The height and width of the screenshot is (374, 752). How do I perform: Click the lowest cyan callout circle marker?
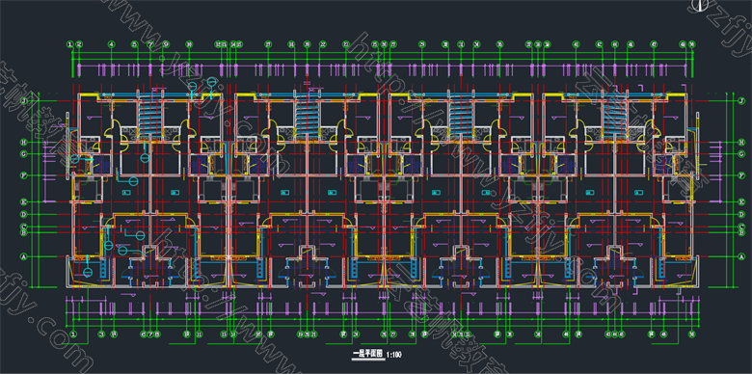[88, 273]
